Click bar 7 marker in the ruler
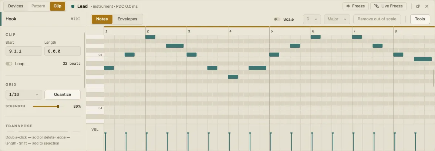 click(354, 31)
